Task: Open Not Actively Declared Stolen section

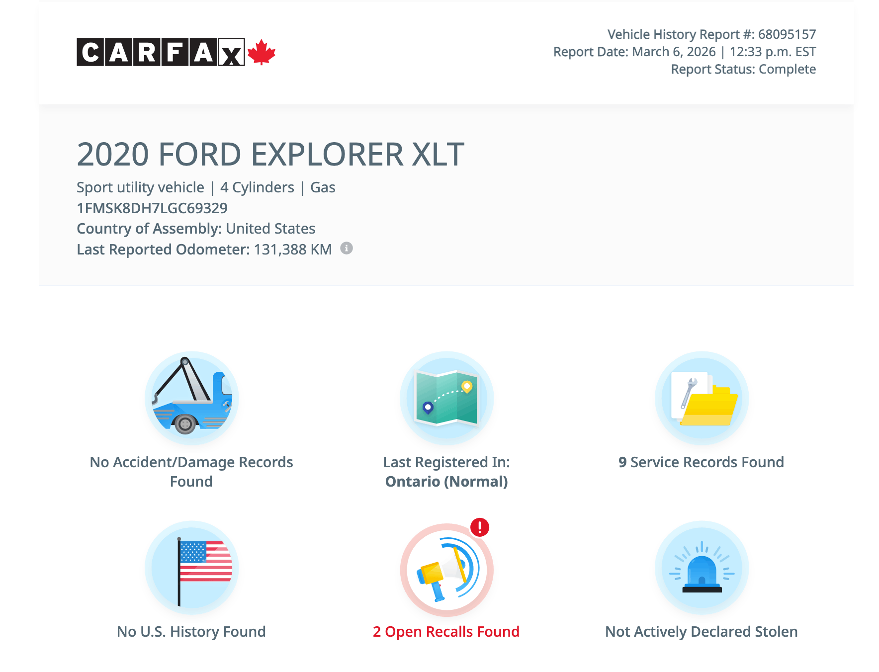Action: [x=701, y=632]
